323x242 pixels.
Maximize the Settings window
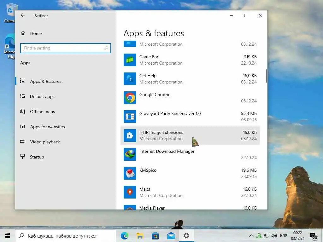click(245, 16)
